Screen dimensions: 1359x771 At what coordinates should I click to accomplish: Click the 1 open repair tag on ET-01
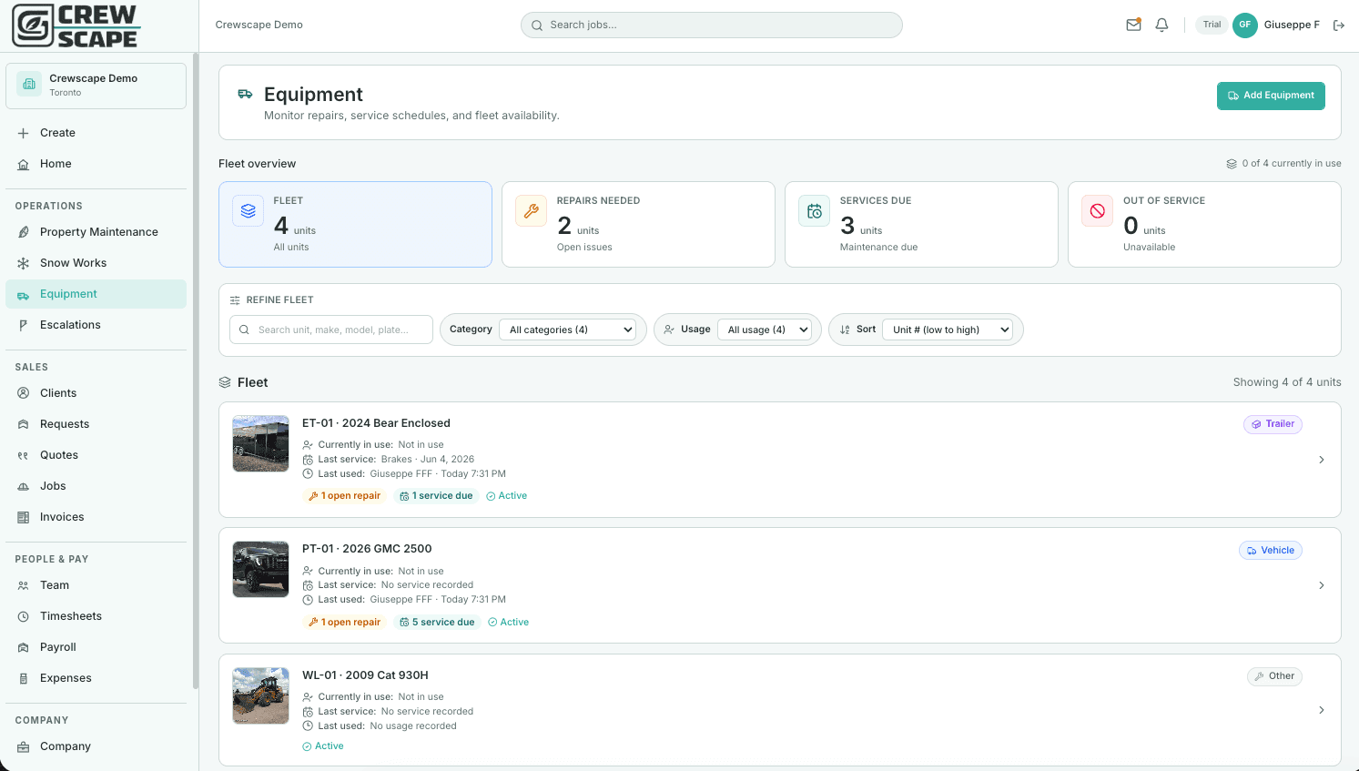tap(344, 496)
